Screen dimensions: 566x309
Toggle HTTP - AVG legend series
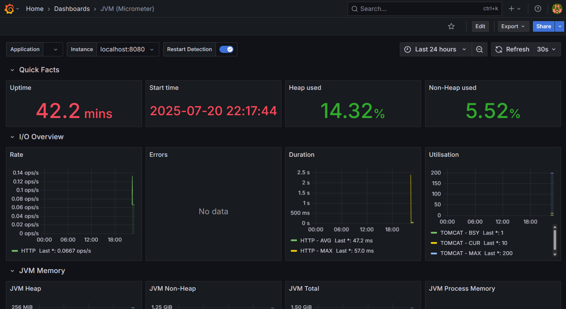click(x=316, y=241)
